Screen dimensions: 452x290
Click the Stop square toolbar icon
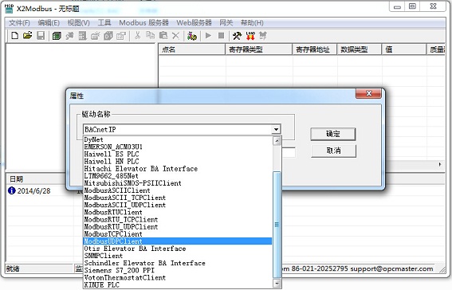(221, 36)
